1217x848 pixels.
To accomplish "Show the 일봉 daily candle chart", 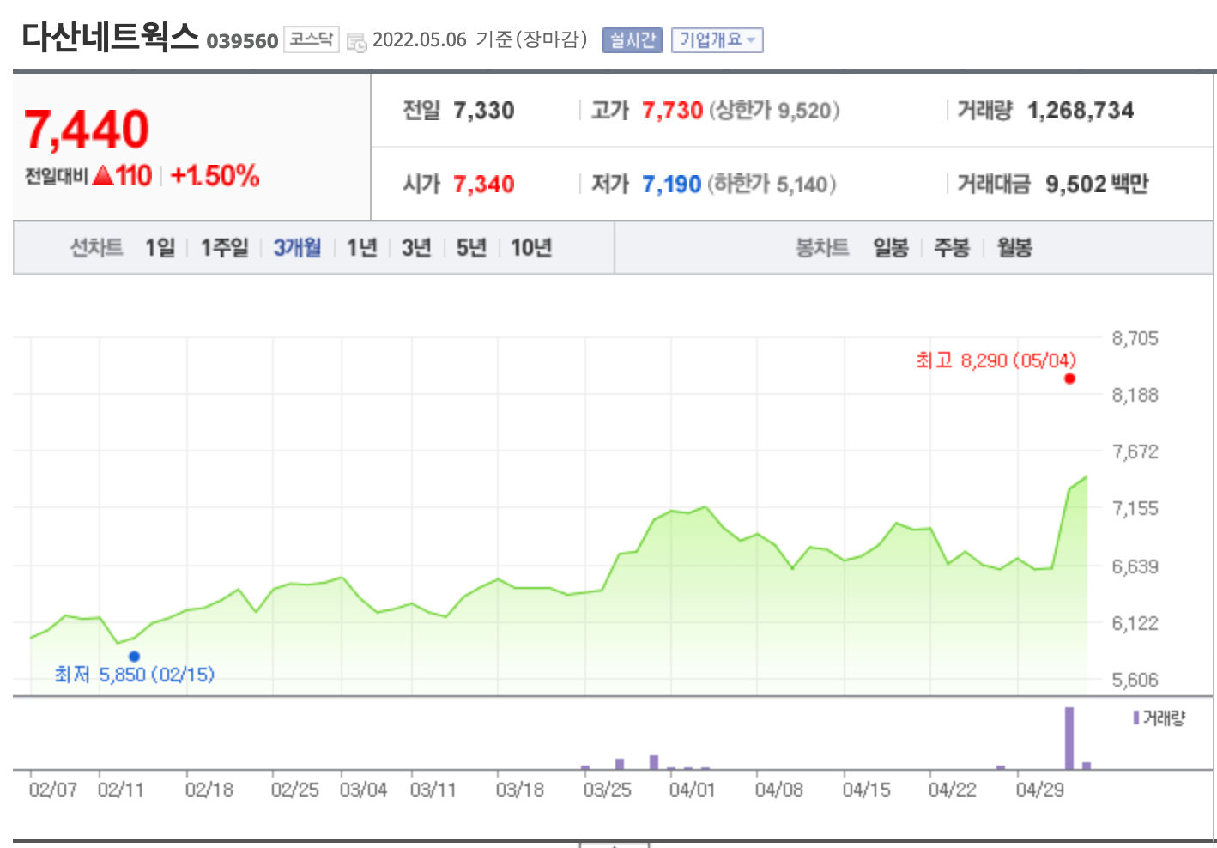I will [x=891, y=248].
